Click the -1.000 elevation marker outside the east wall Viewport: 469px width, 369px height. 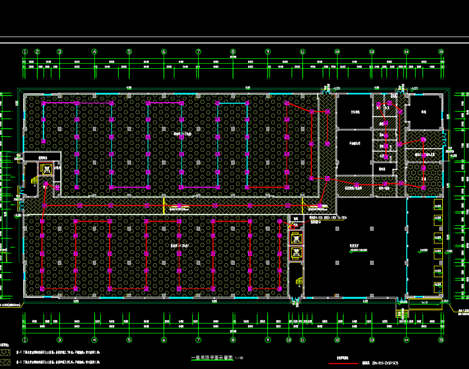(448, 251)
